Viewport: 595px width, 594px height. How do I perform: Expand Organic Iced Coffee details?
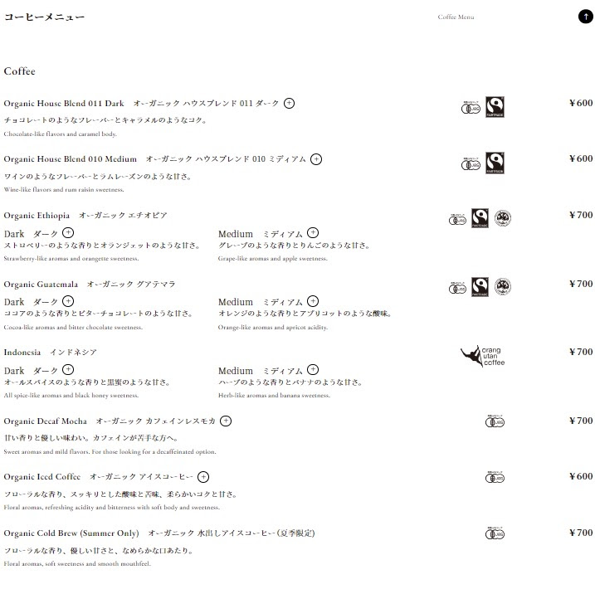[x=203, y=477]
